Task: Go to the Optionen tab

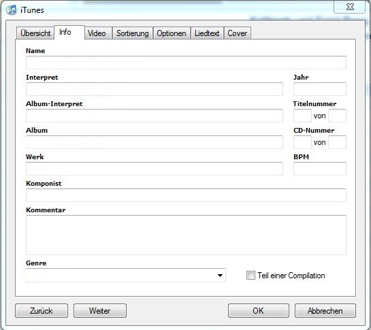Action: (172, 33)
